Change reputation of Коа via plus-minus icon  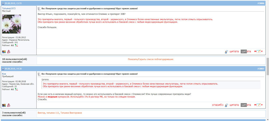tap(16, 89)
